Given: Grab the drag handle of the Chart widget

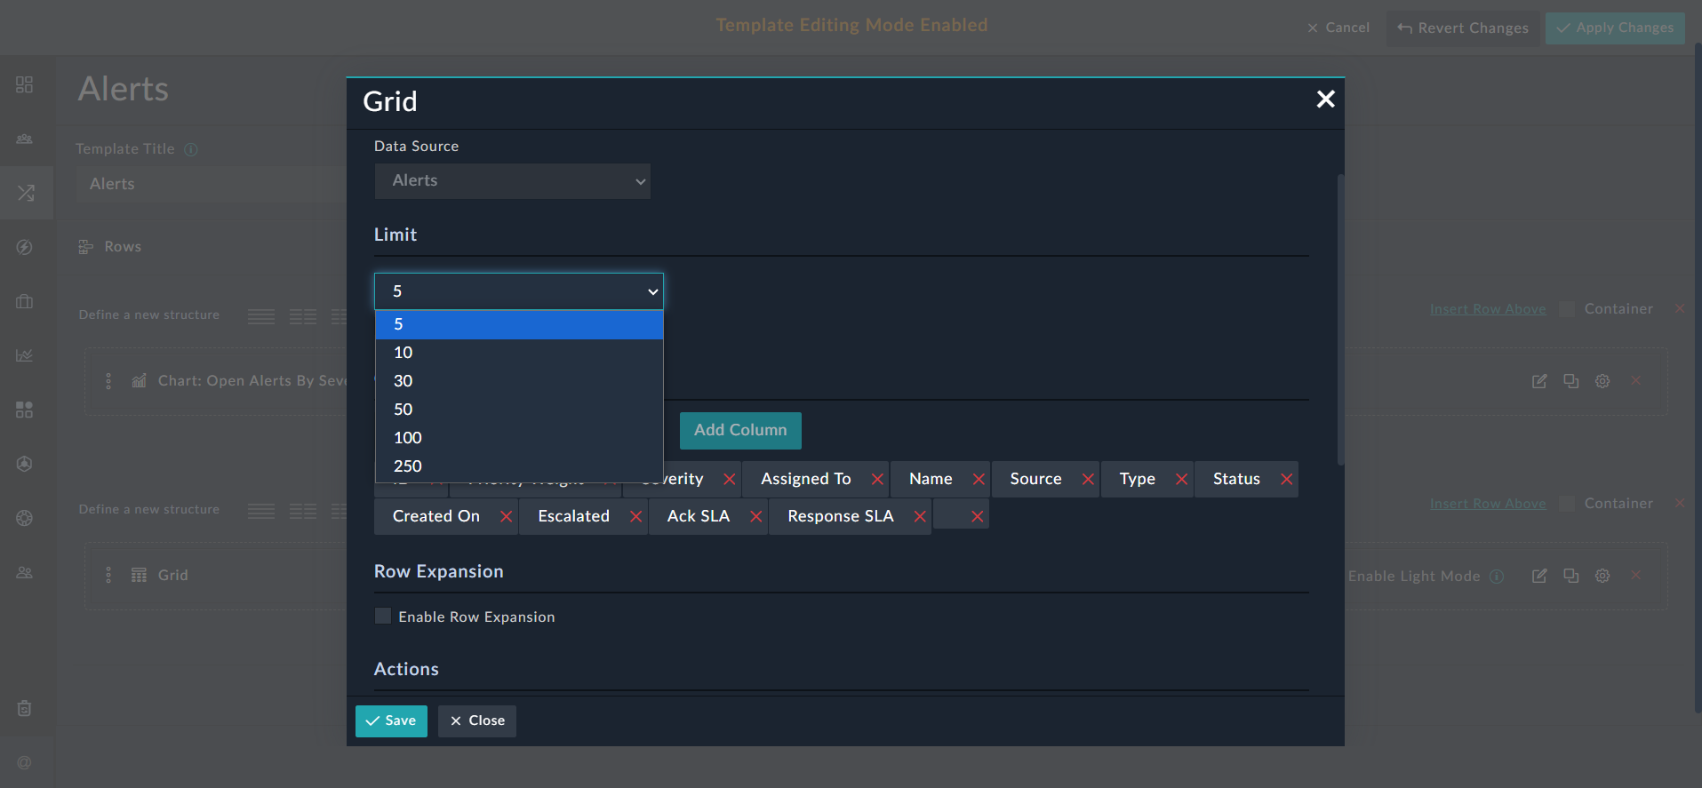Looking at the screenshot, I should 108,381.
